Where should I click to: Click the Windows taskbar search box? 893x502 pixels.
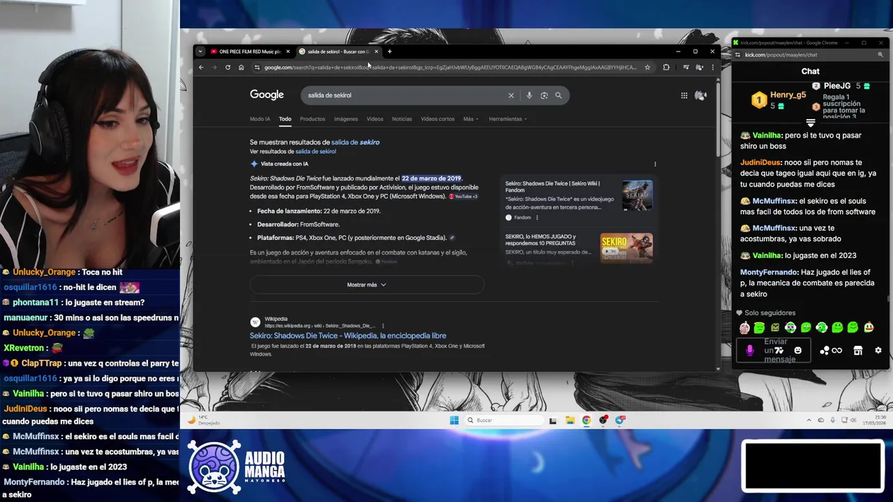pyautogui.click(x=504, y=420)
